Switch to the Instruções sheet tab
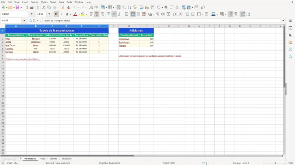This screenshot has height=165, width=295. tap(67, 159)
